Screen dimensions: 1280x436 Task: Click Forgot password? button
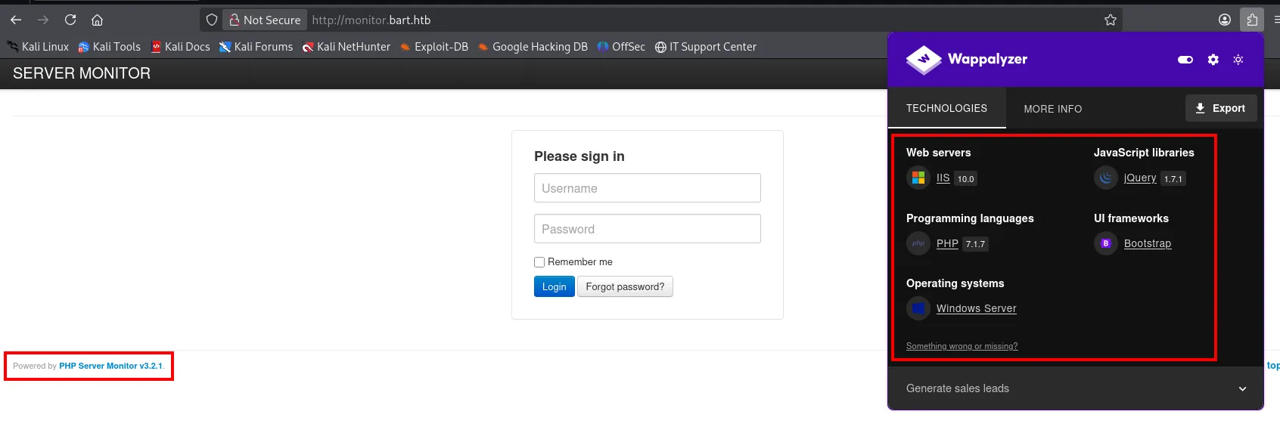(x=625, y=286)
